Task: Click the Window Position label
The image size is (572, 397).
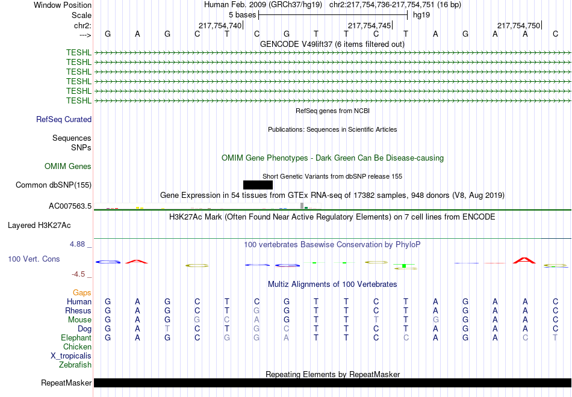Action: pyautogui.click(x=63, y=5)
